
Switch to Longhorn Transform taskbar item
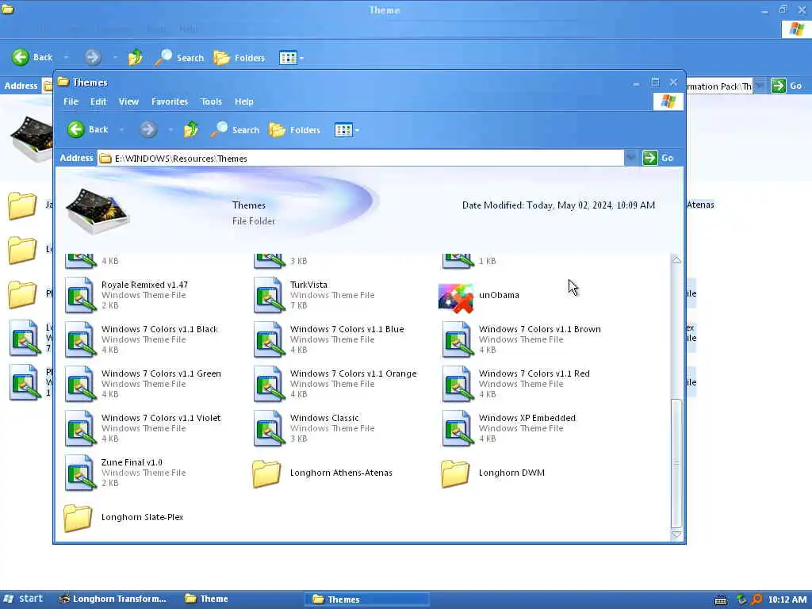click(113, 599)
